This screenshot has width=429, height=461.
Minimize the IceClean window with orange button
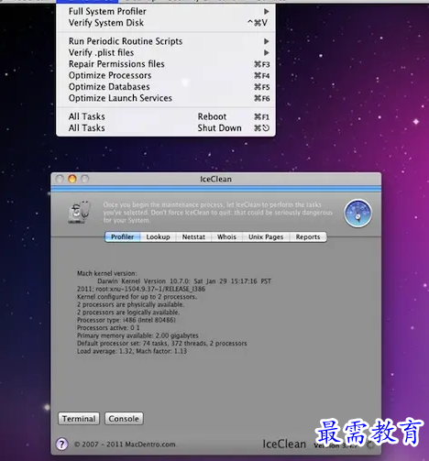pos(72,179)
